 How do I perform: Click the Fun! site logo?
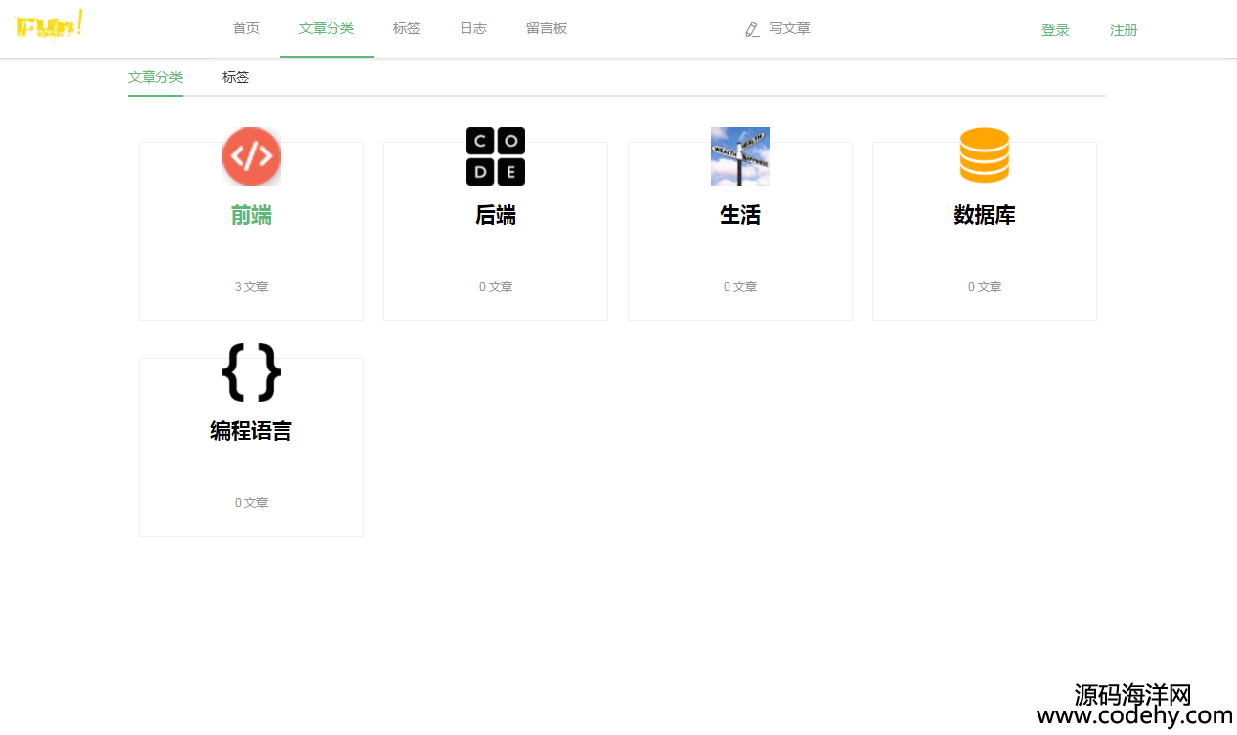[x=49, y=26]
